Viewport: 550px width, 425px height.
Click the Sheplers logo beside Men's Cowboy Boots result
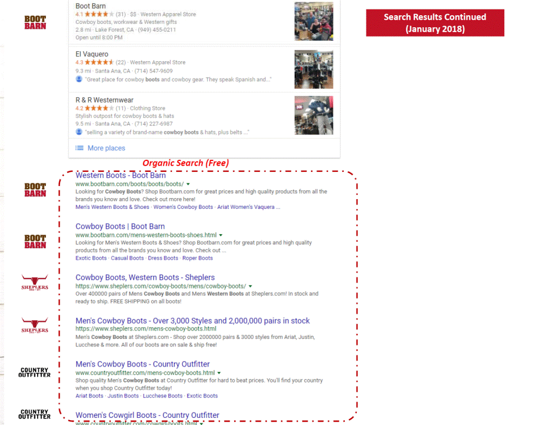pyautogui.click(x=35, y=325)
